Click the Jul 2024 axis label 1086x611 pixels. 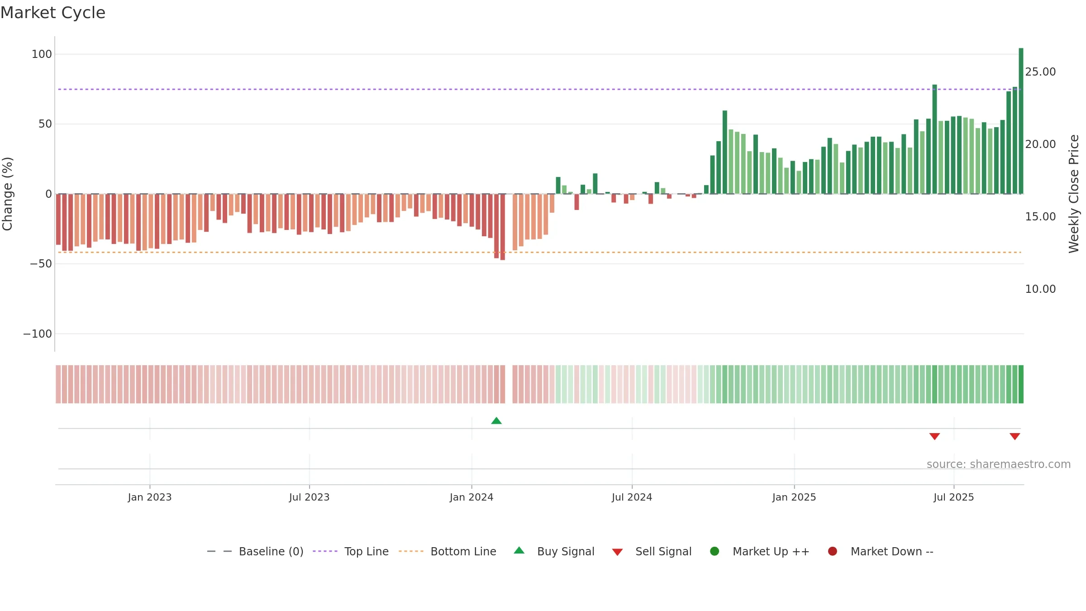(x=632, y=497)
